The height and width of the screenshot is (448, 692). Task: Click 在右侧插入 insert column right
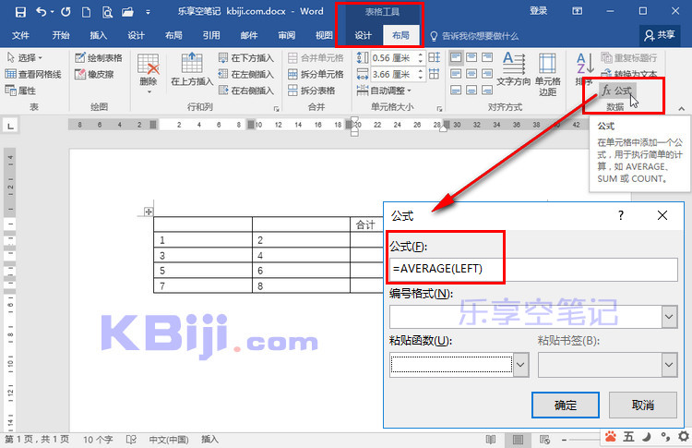pos(246,91)
